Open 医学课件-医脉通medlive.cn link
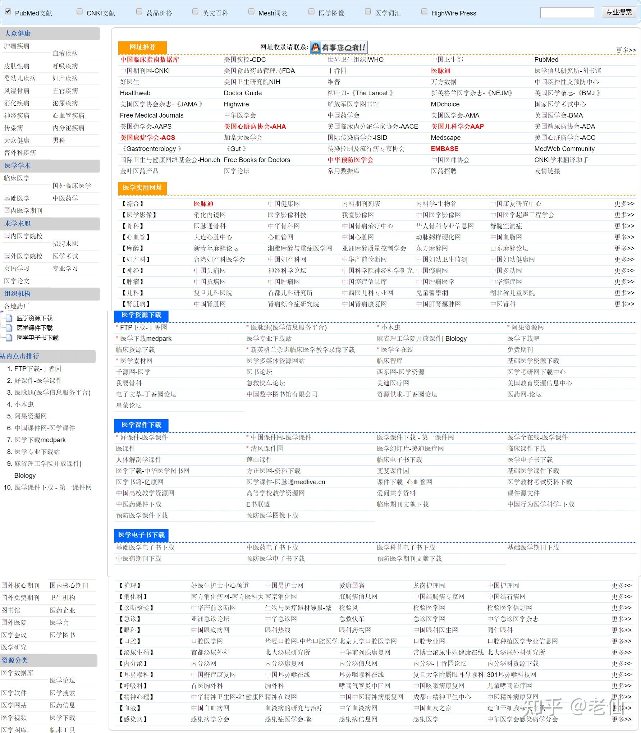The width and height of the screenshot is (641, 733). coord(286,482)
